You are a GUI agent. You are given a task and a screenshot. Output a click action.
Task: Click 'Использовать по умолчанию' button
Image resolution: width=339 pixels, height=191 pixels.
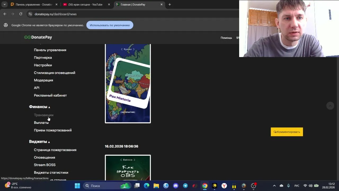110,25
